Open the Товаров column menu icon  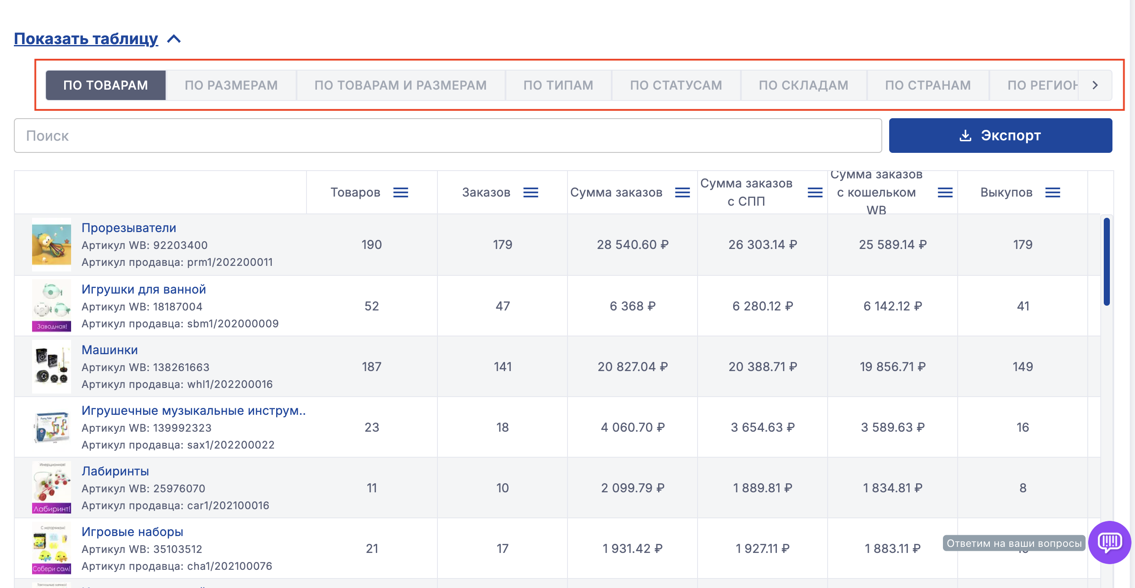(x=401, y=192)
